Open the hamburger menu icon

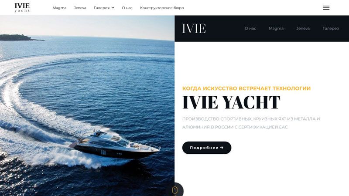[326, 8]
